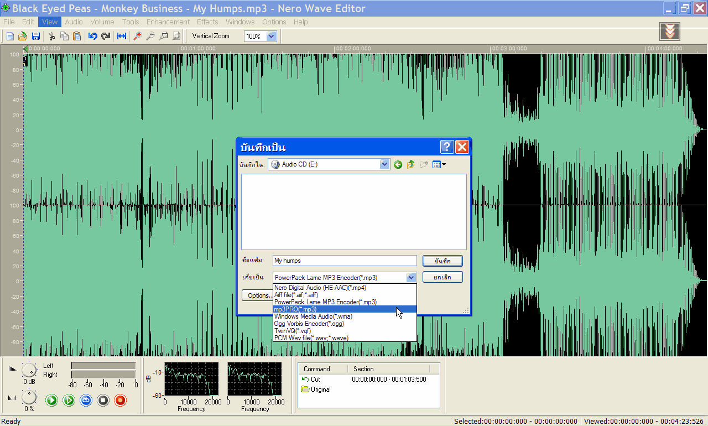Screen dimensions: 708x426
Task: Open the Vertical Zoom 100% dropdown
Action: [x=271, y=36]
